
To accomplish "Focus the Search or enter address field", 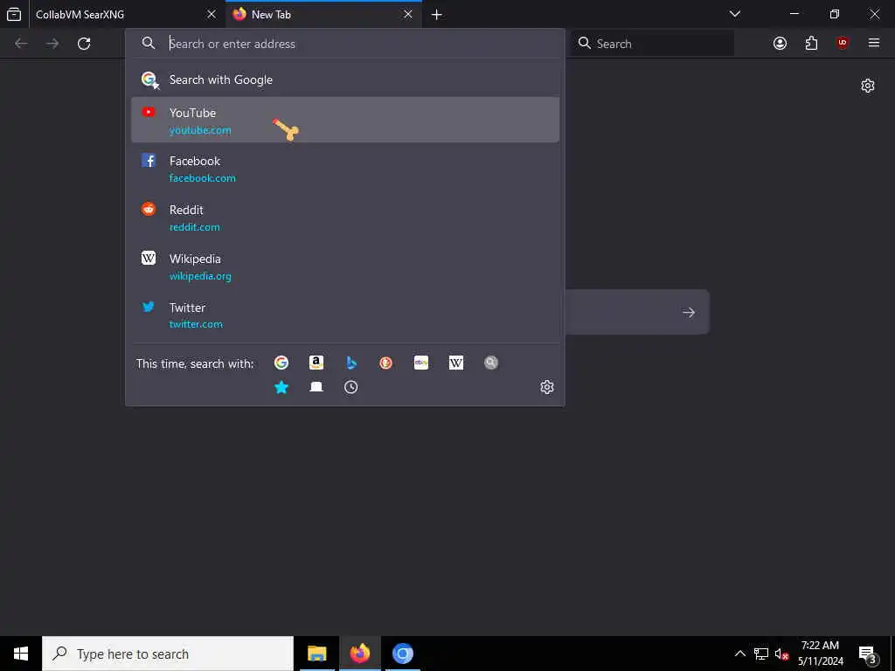I will (344, 44).
